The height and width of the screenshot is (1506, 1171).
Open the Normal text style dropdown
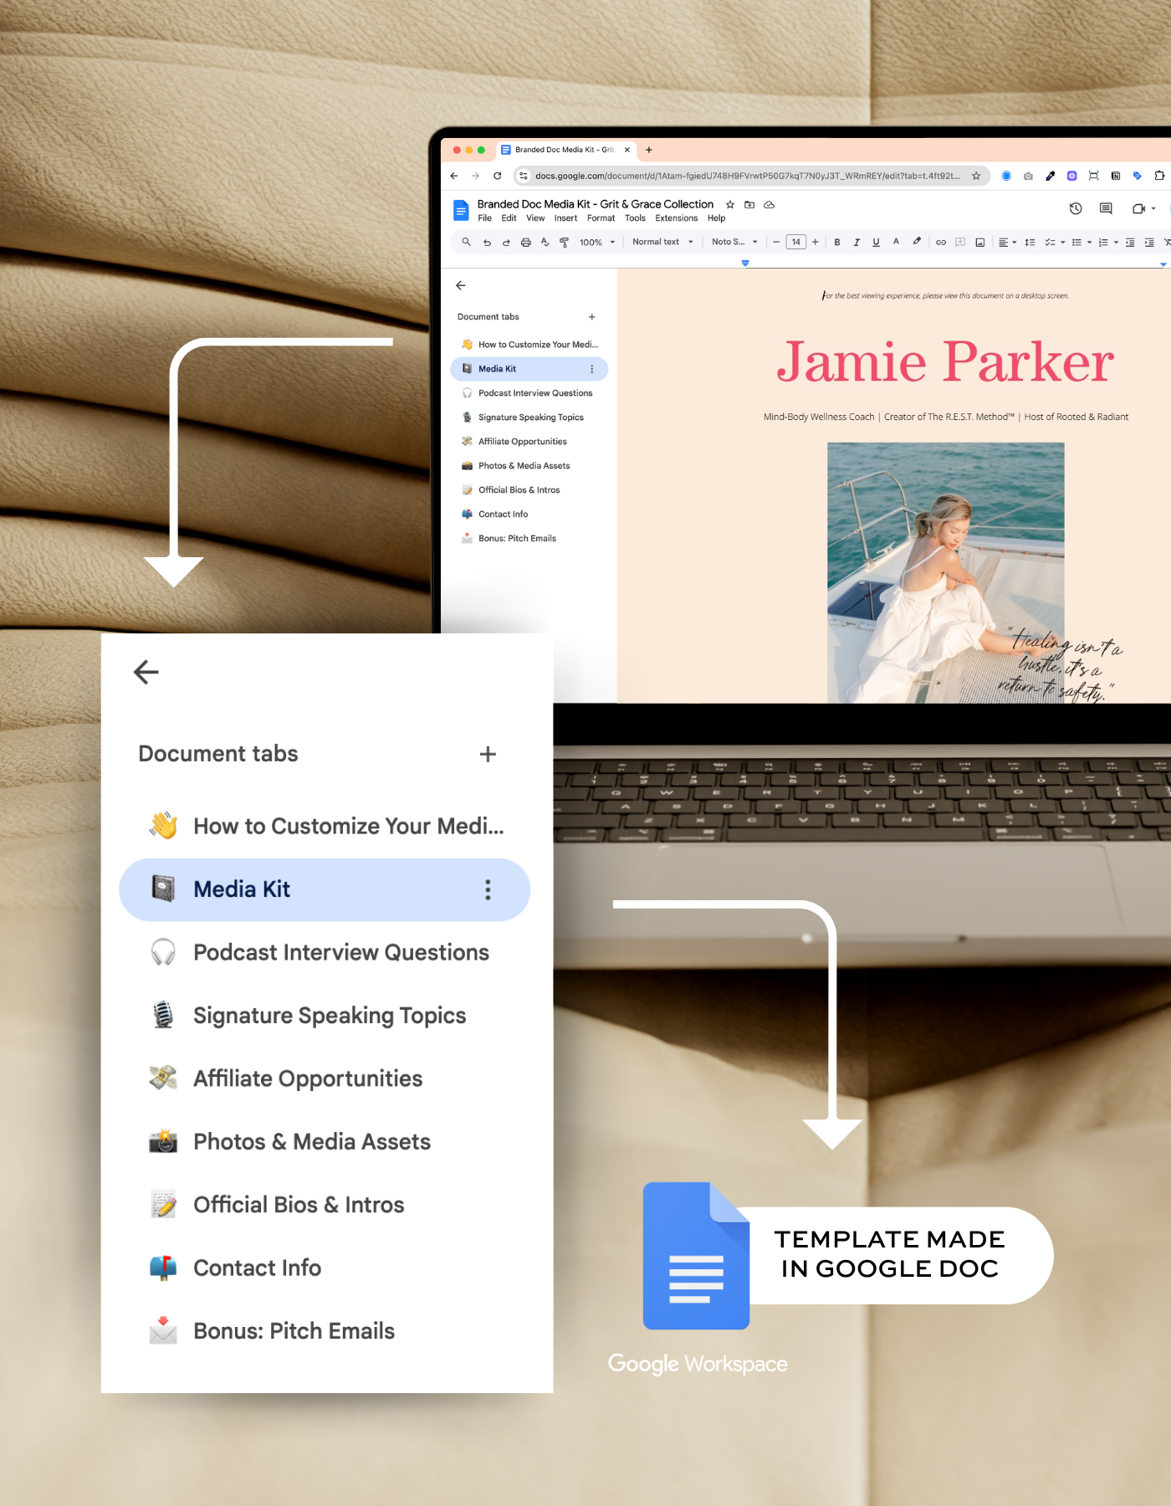pos(662,243)
